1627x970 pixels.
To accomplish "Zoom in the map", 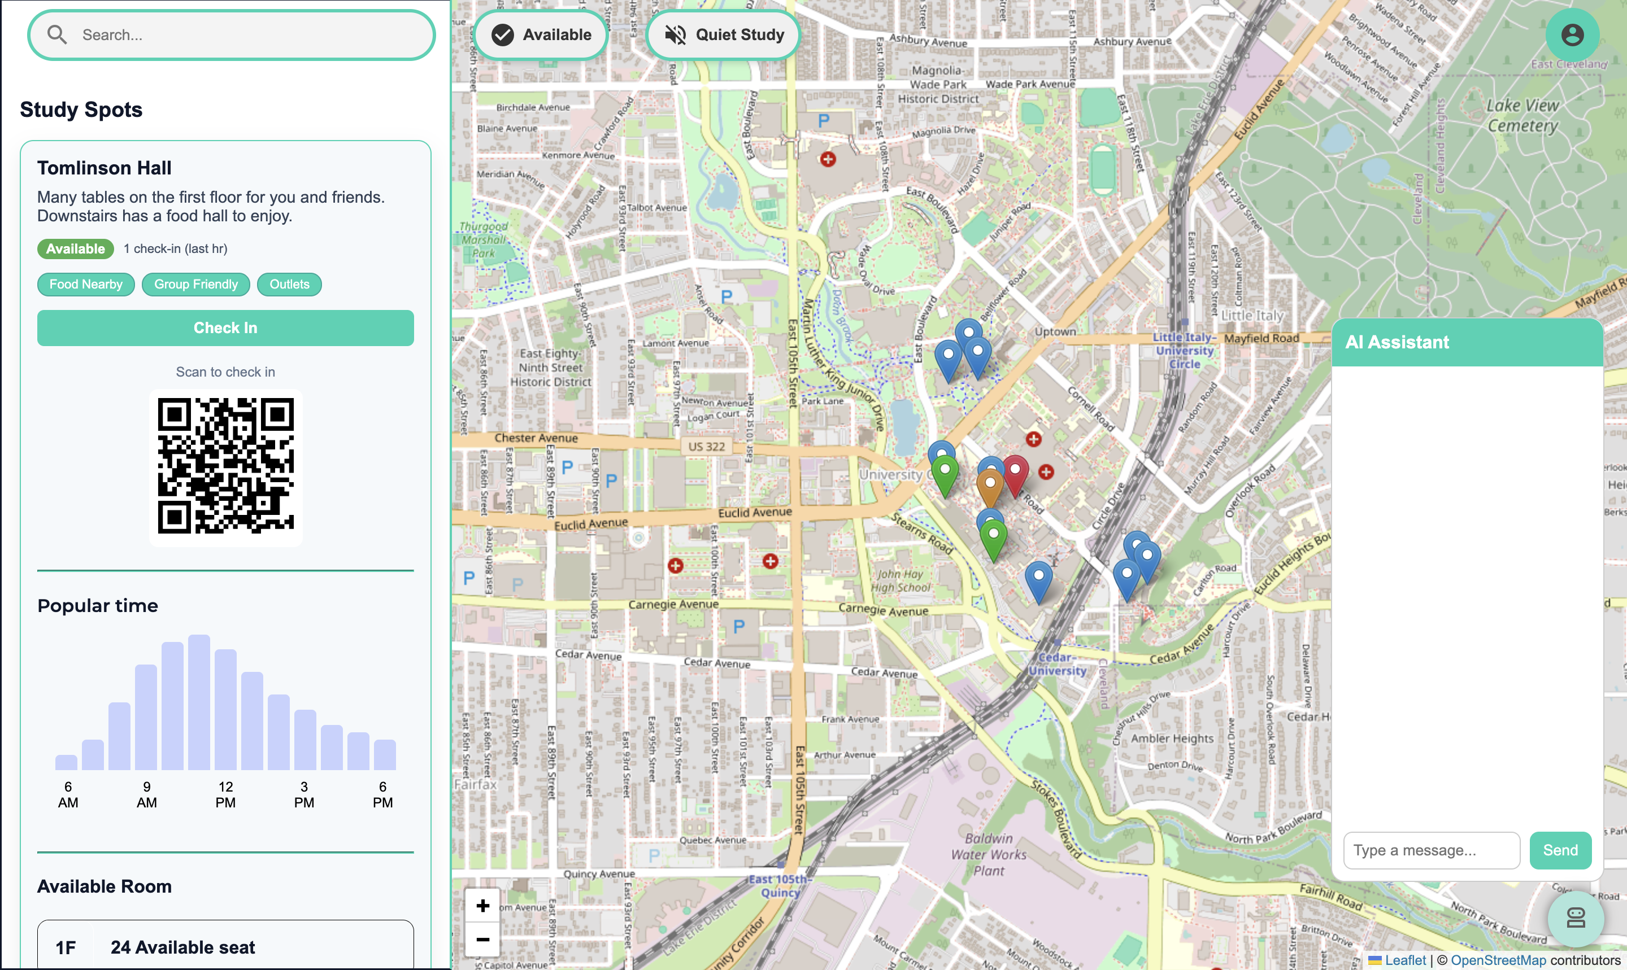I will pos(482,905).
